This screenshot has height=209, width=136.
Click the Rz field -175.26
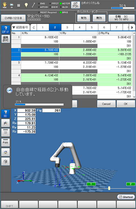tap(26, 132)
